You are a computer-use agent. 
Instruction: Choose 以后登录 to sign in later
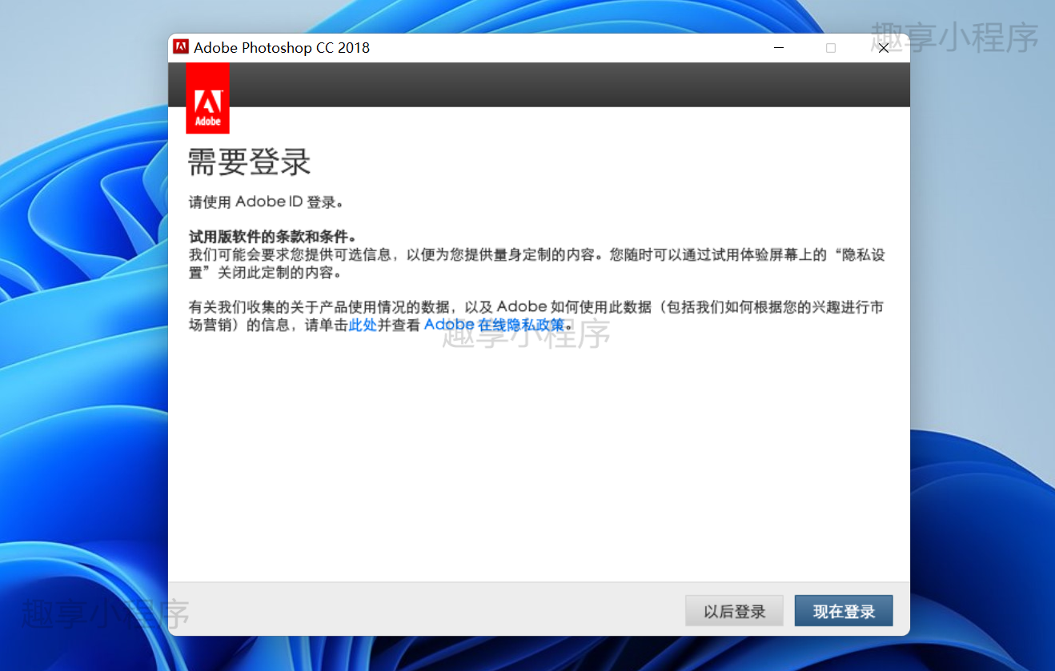pos(734,611)
